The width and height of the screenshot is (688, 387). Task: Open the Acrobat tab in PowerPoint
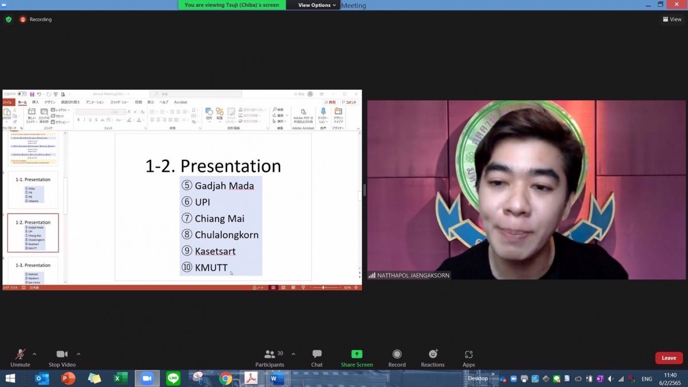pos(181,102)
